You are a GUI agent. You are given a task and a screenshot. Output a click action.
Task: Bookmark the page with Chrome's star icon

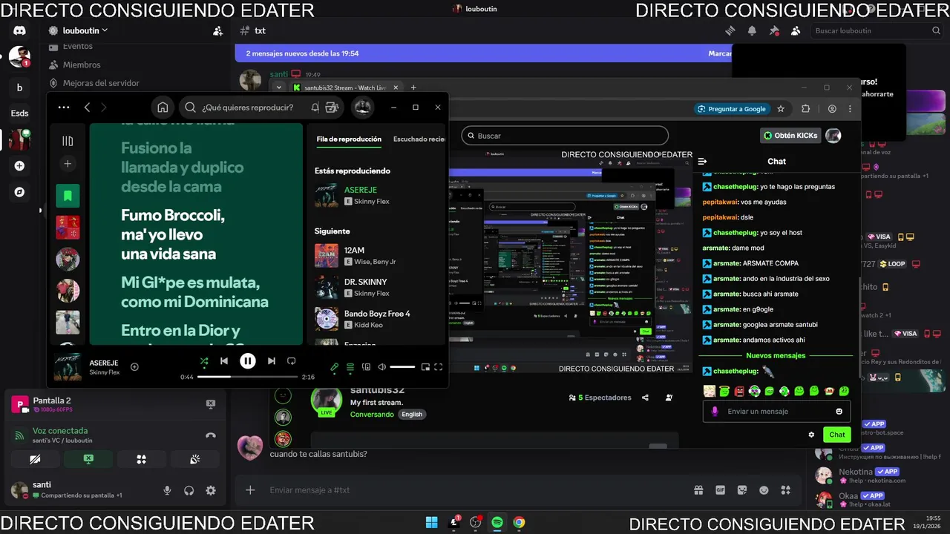click(781, 108)
